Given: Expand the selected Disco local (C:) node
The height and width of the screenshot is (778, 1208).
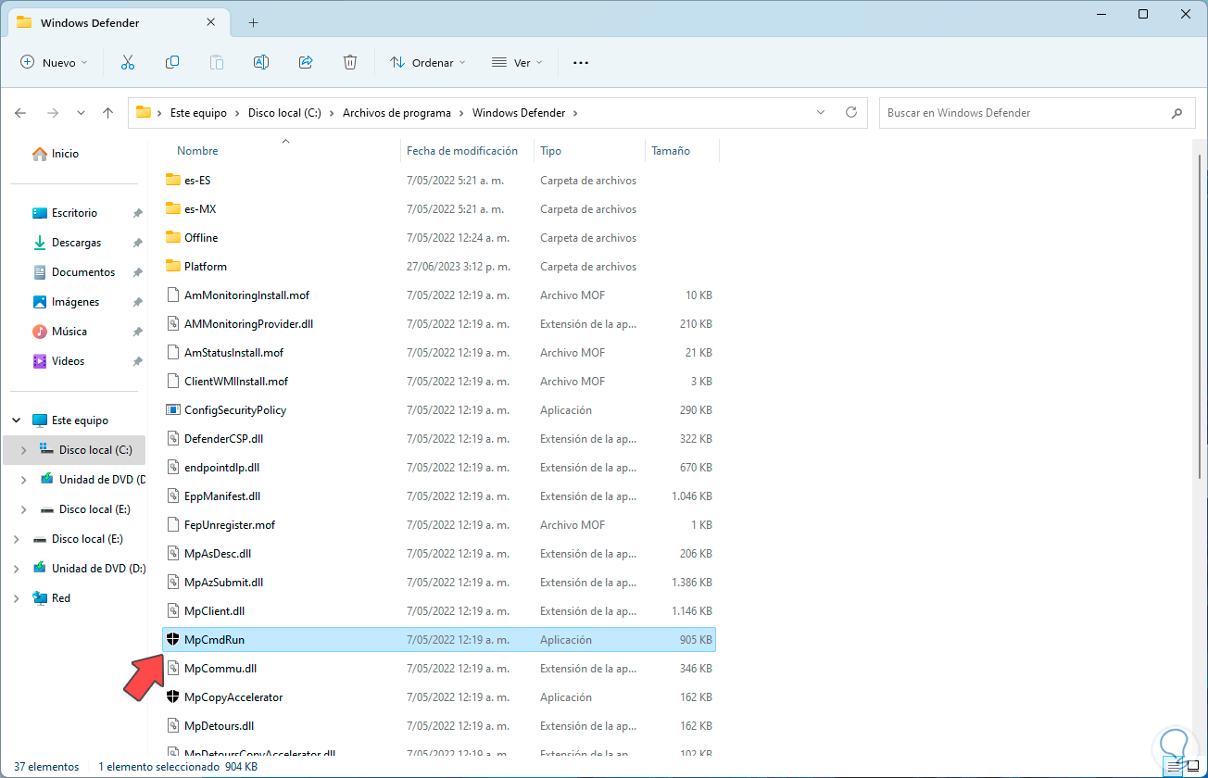Looking at the screenshot, I should 24,450.
